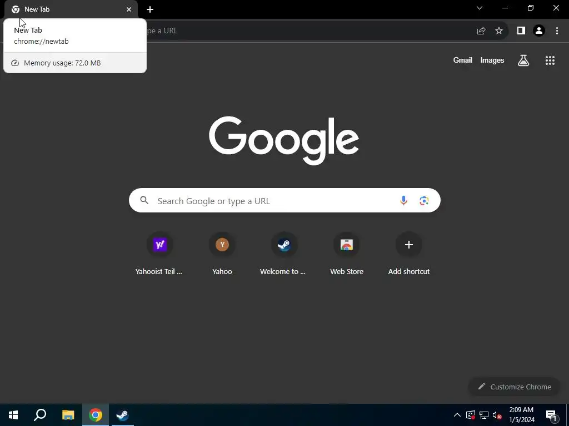The height and width of the screenshot is (426, 569).
Task: Open Steam from the taskbar
Action: click(x=123, y=415)
